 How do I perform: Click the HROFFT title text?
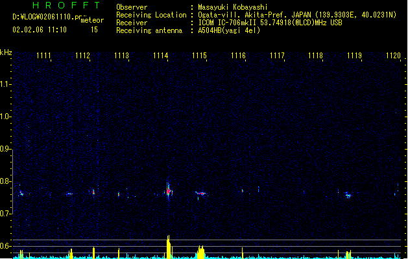tap(67, 5)
